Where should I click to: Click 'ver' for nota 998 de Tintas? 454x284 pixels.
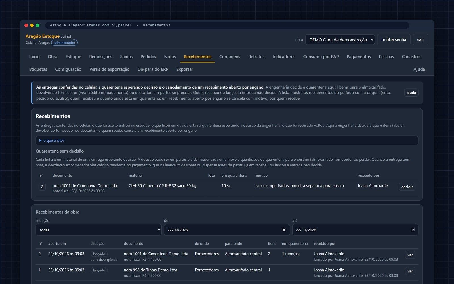coord(410,271)
